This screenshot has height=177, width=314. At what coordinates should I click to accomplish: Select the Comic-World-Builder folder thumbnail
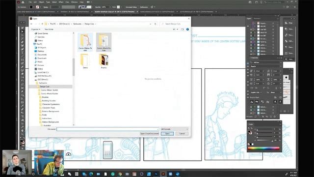click(104, 42)
